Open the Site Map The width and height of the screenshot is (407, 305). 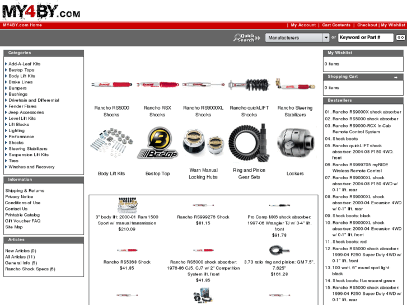(14, 227)
